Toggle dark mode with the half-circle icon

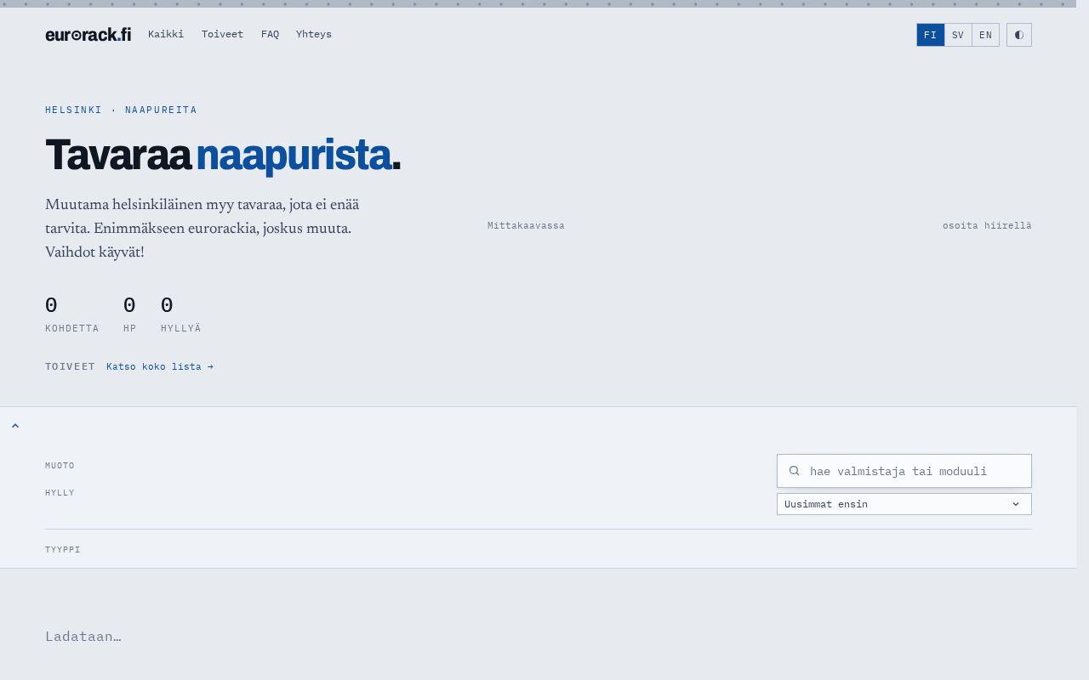(x=1019, y=35)
